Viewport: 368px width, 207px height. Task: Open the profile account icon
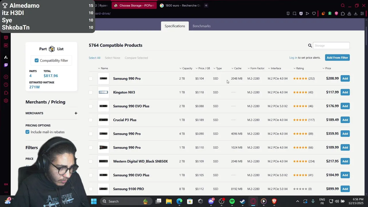pos(349,14)
